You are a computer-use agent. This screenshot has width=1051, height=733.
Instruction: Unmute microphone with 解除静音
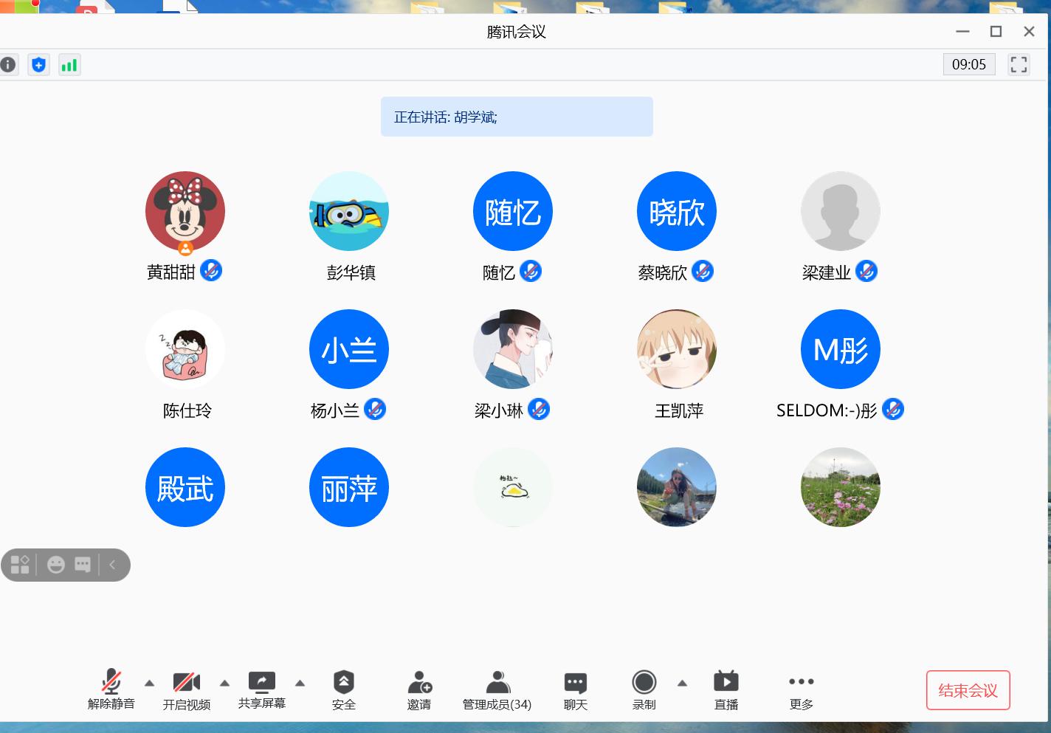(x=111, y=689)
